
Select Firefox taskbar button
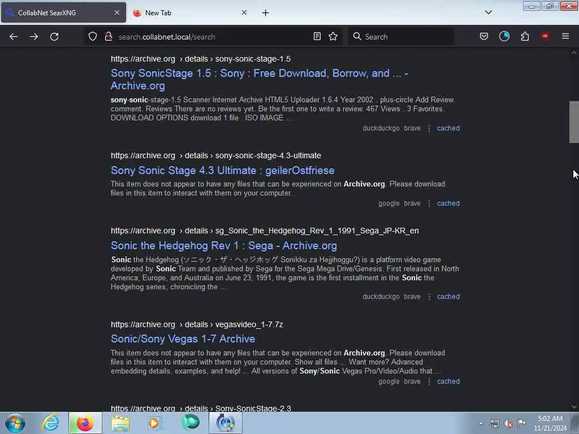coord(85,423)
